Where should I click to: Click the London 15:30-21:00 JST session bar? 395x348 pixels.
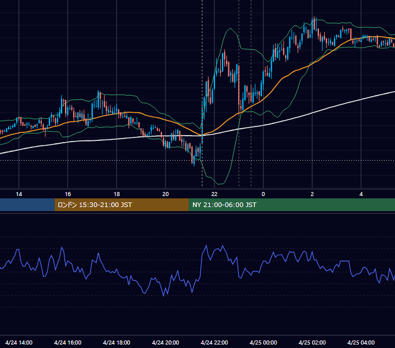click(x=121, y=205)
